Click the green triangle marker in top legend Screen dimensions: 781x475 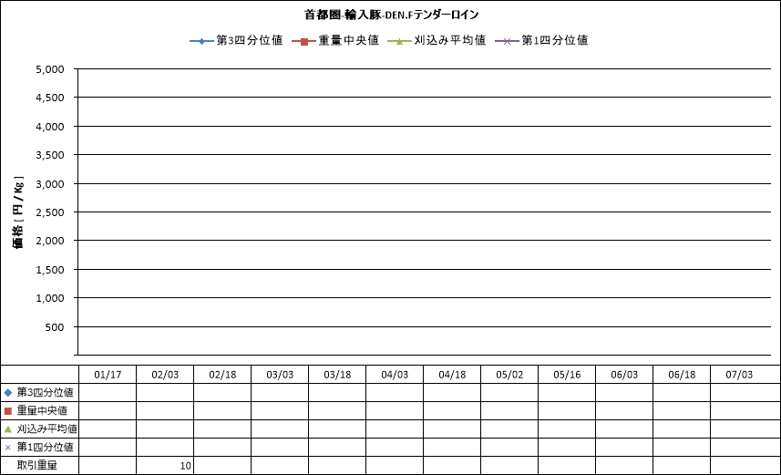(x=399, y=41)
